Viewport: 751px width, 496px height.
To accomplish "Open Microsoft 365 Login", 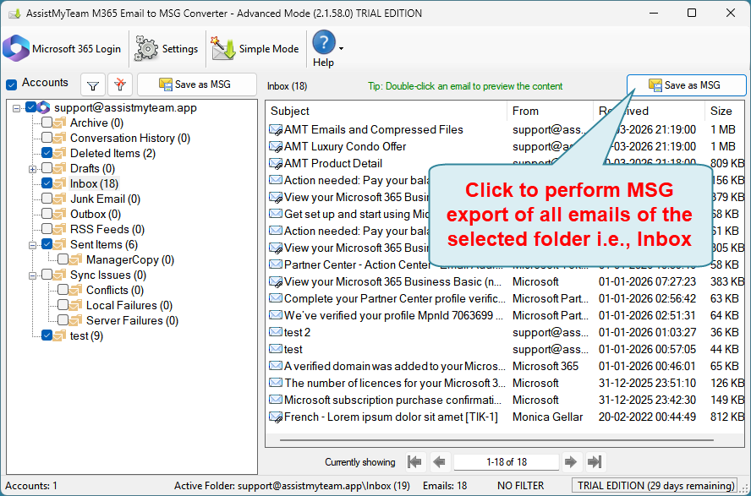I will tap(63, 48).
